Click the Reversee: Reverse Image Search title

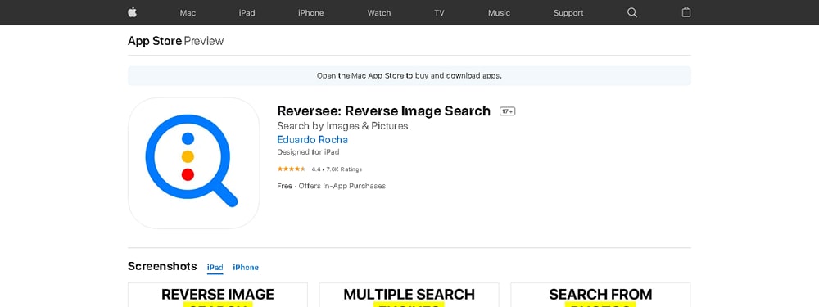pyautogui.click(x=384, y=111)
